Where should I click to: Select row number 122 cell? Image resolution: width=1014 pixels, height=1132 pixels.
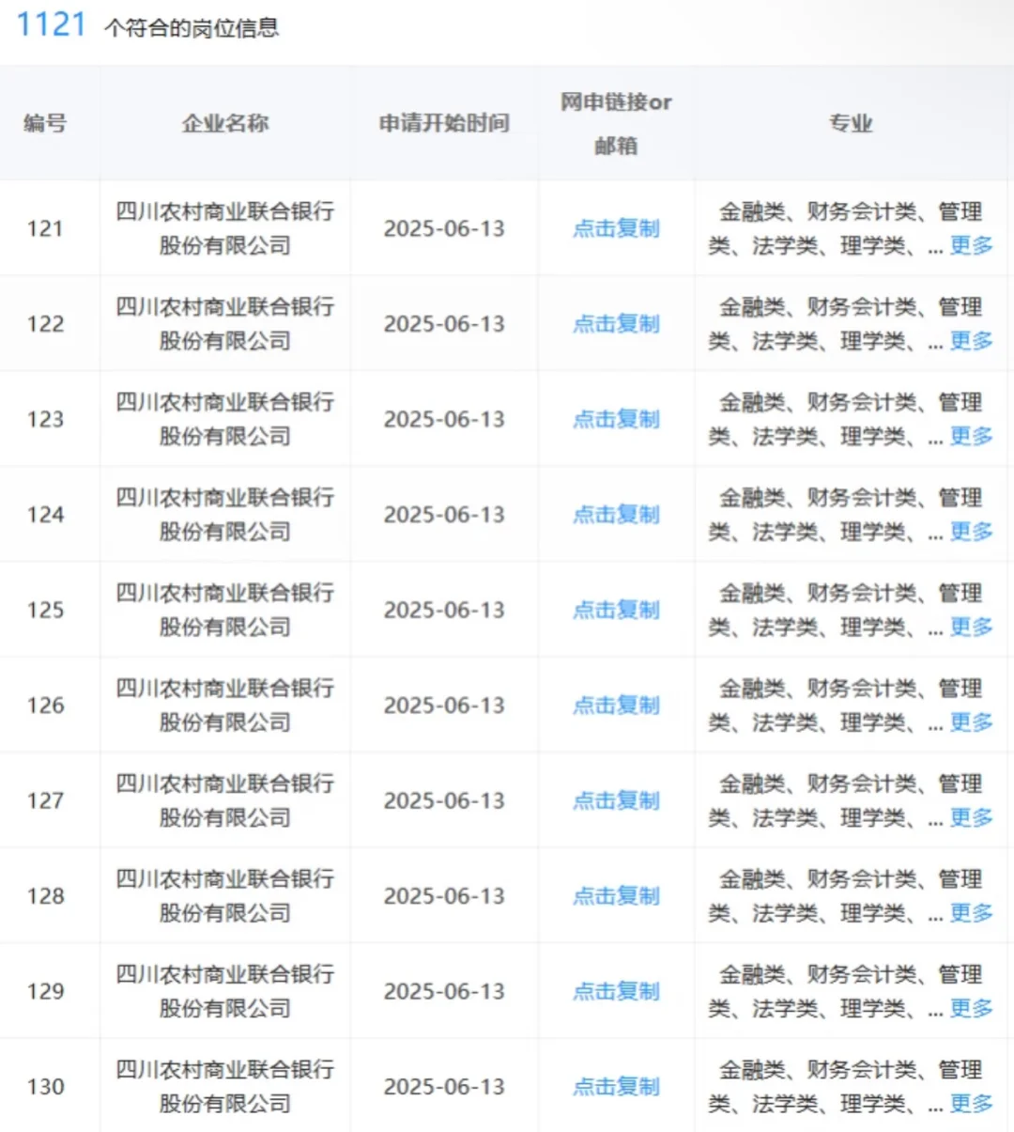[45, 324]
